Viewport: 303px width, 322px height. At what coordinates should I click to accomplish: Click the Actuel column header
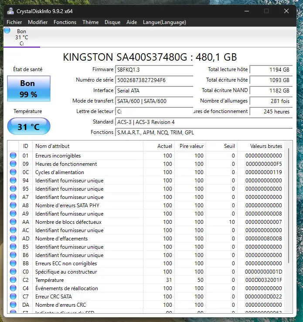point(159,146)
